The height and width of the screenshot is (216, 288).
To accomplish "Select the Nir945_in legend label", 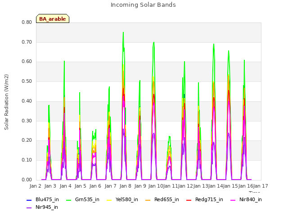I will pos(47,207).
